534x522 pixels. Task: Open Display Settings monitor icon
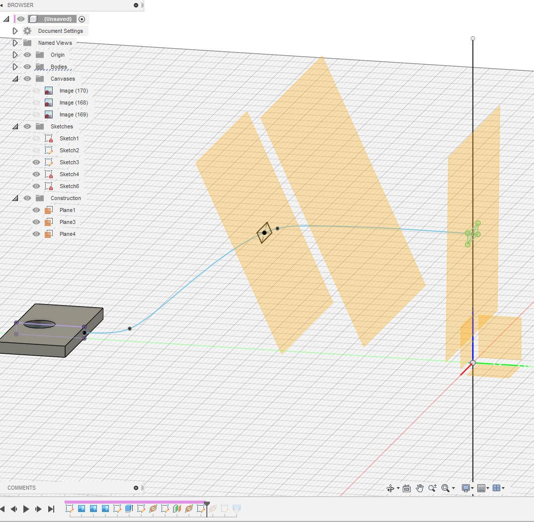coord(465,488)
